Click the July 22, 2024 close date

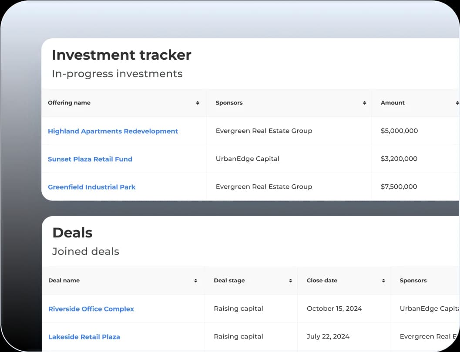coord(328,336)
